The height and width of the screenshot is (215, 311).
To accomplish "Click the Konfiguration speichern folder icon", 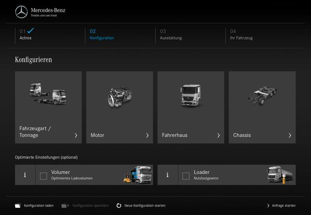I will point(65,206).
